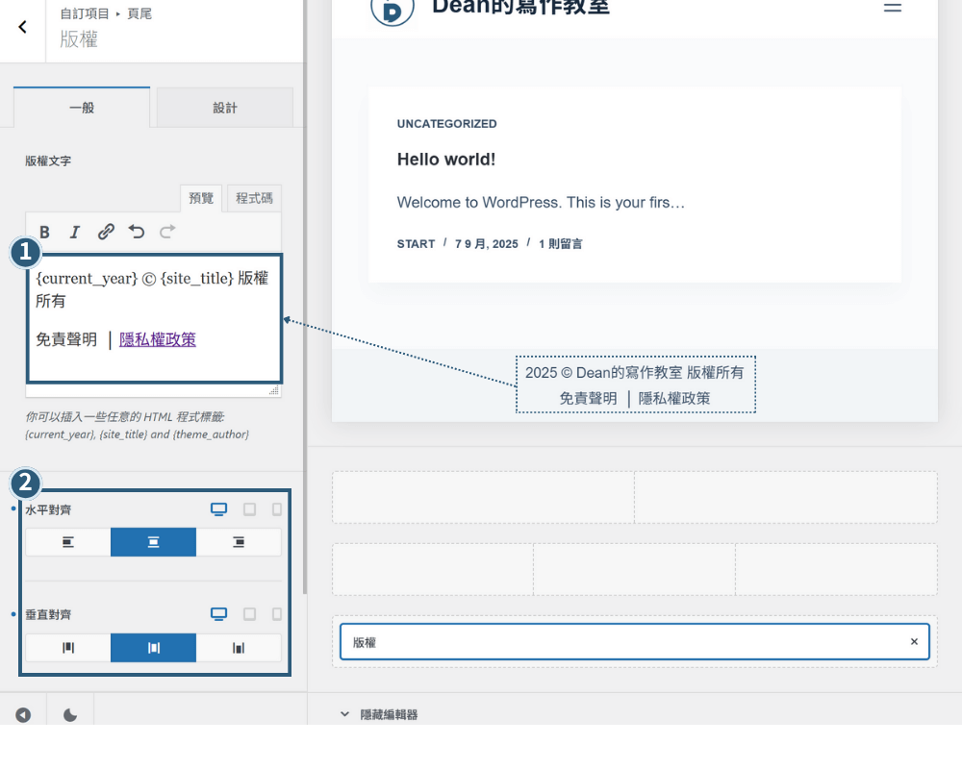
Task: Click the redo arrow icon
Action: tap(166, 232)
